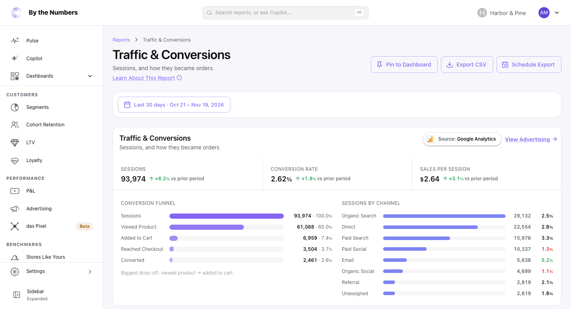Follow the View Advertising link
The width and height of the screenshot is (571, 309).
click(531, 139)
